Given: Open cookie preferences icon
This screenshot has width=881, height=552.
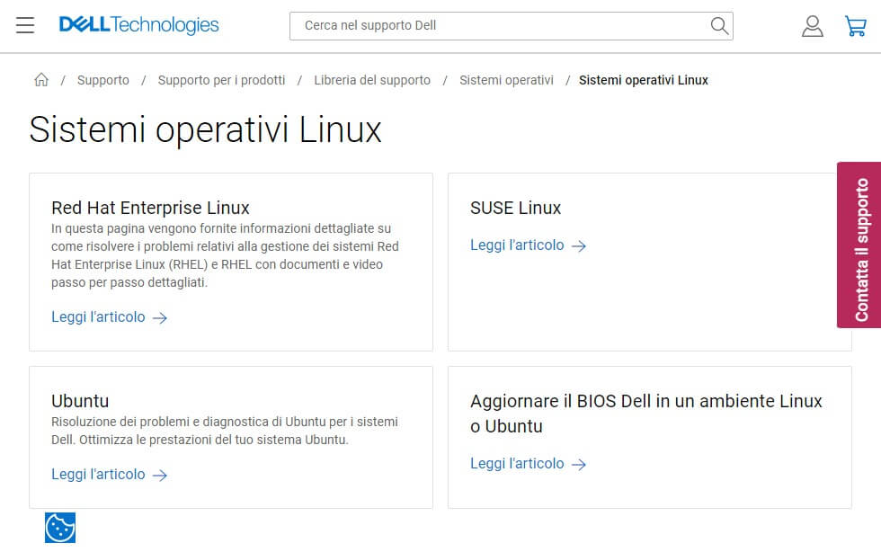Looking at the screenshot, I should coord(60,527).
